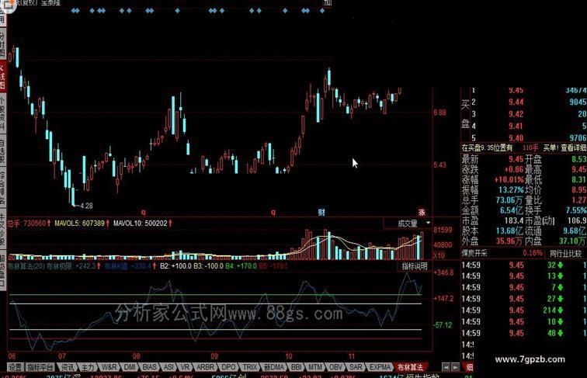
Task: Click the 查看详细 view details link
Action: point(574,147)
